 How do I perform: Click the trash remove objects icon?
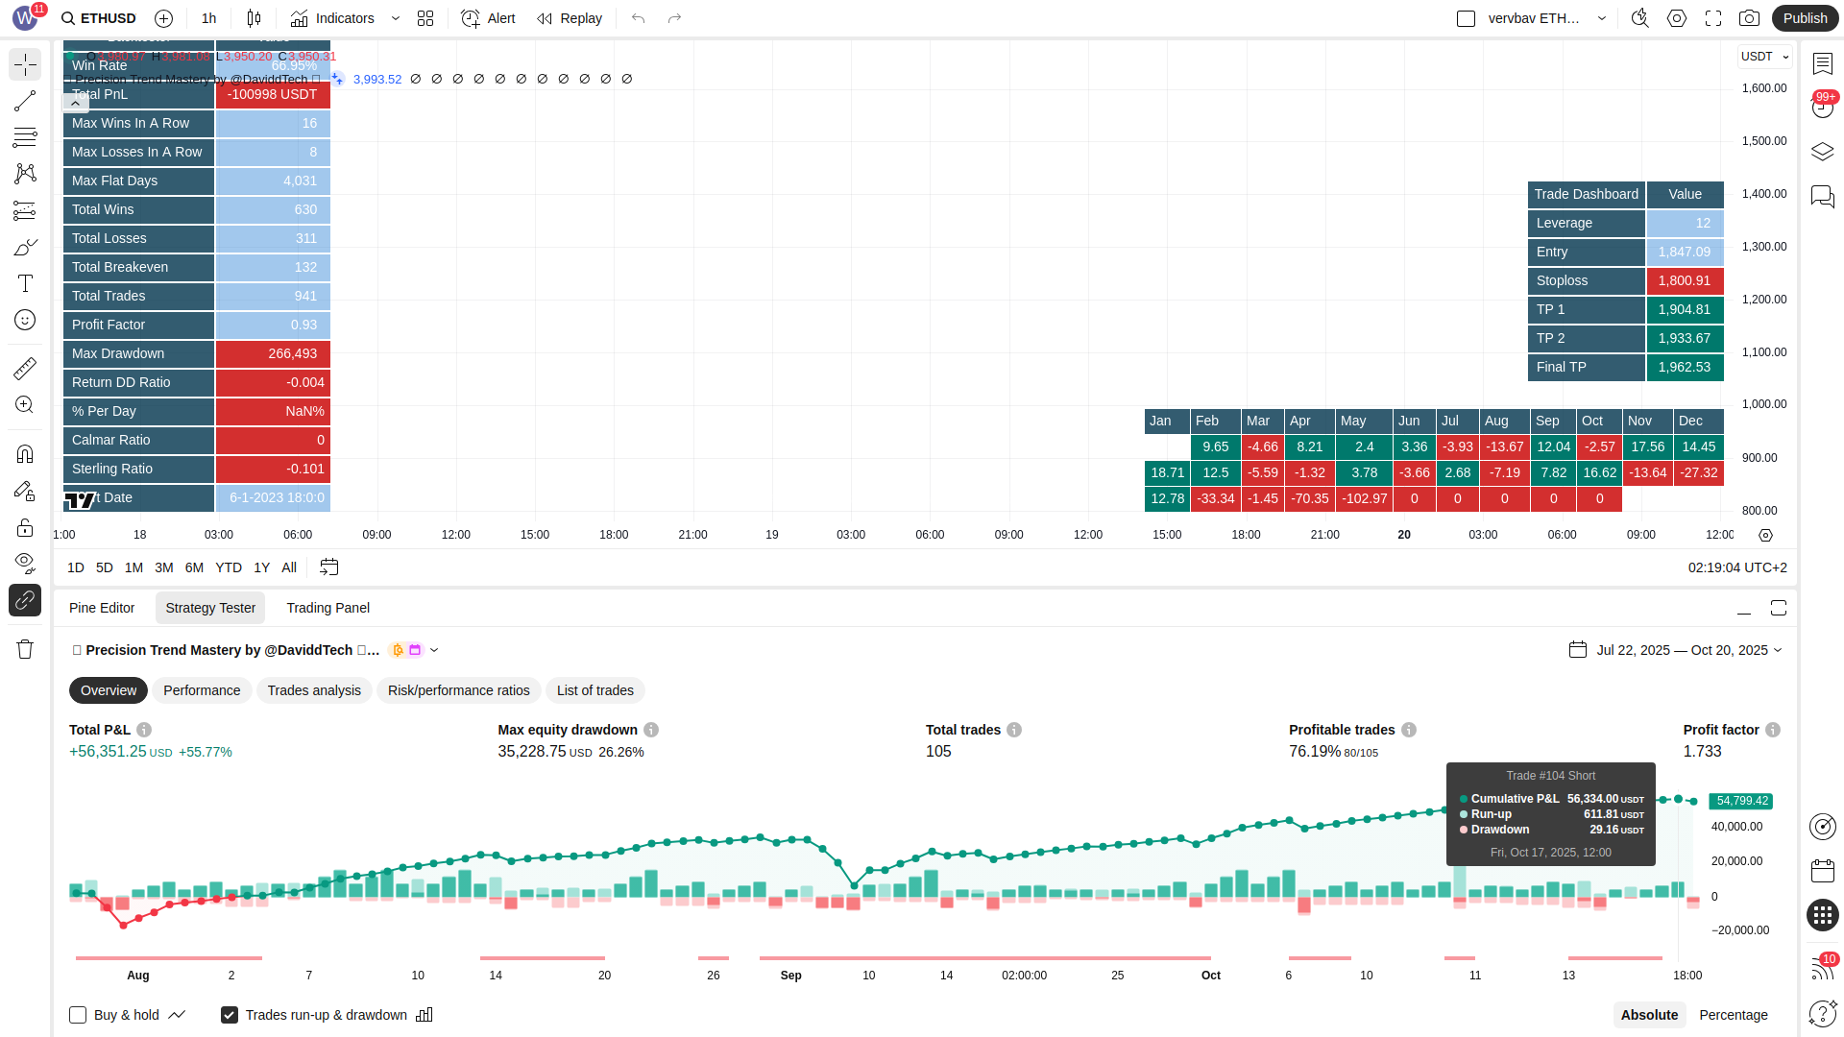pyautogui.click(x=25, y=649)
